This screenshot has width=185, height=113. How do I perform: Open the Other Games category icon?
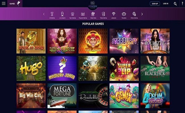point(134,14)
